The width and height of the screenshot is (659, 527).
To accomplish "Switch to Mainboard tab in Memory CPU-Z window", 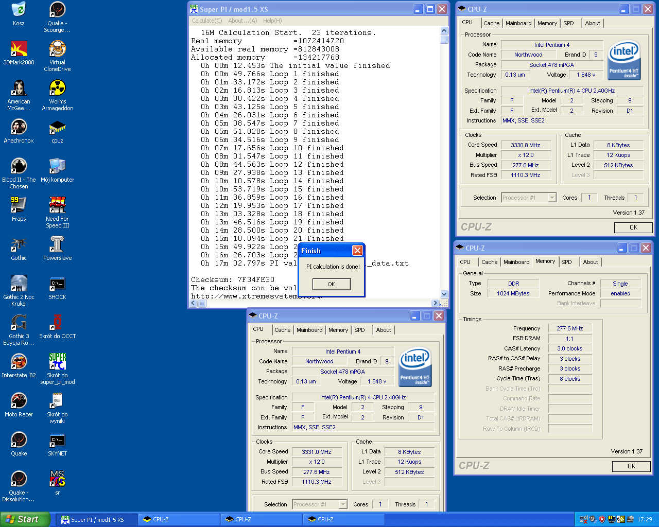I will point(516,262).
